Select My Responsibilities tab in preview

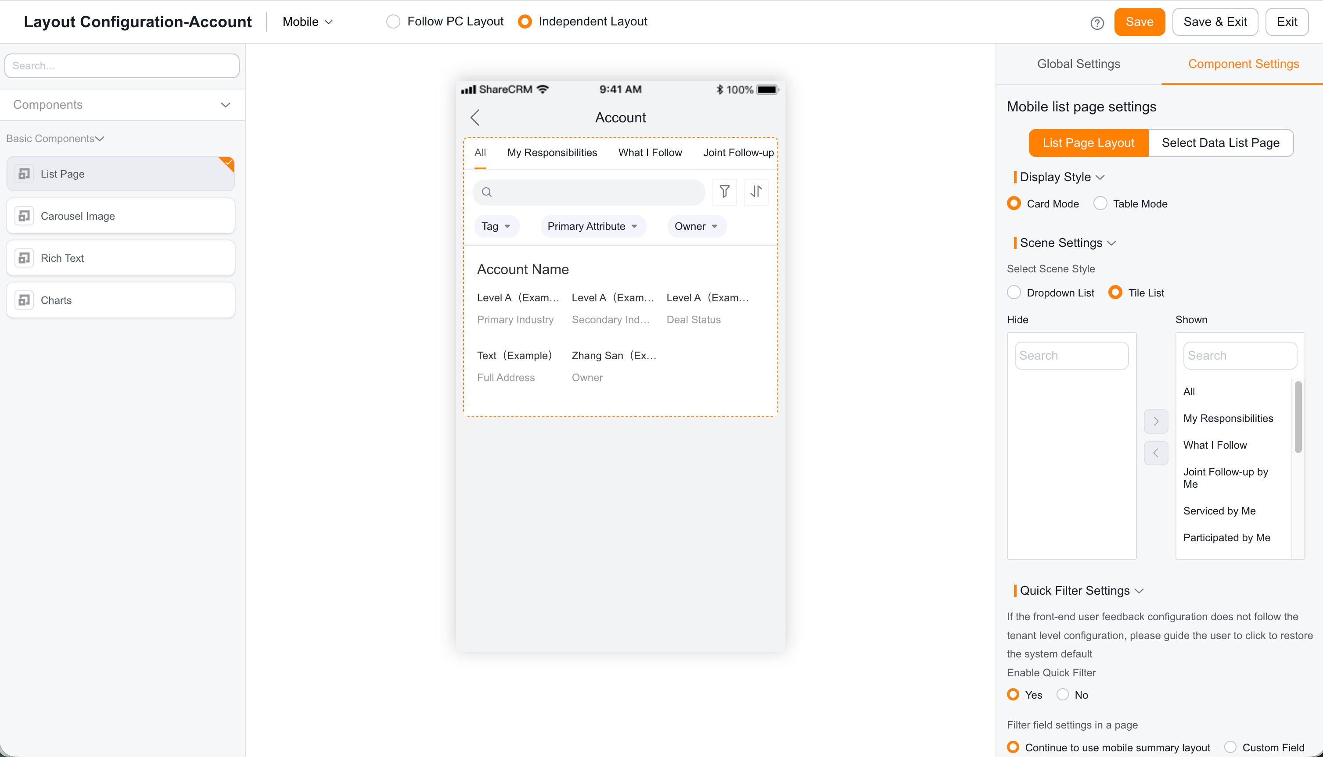click(552, 152)
